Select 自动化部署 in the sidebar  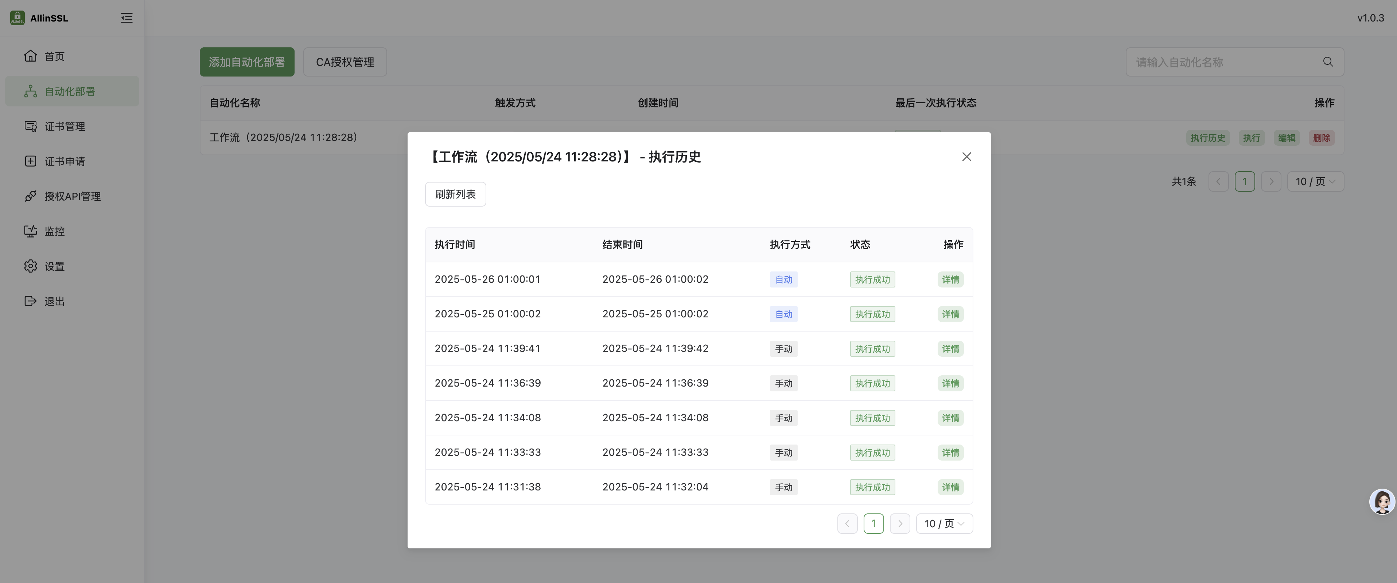[x=72, y=91]
